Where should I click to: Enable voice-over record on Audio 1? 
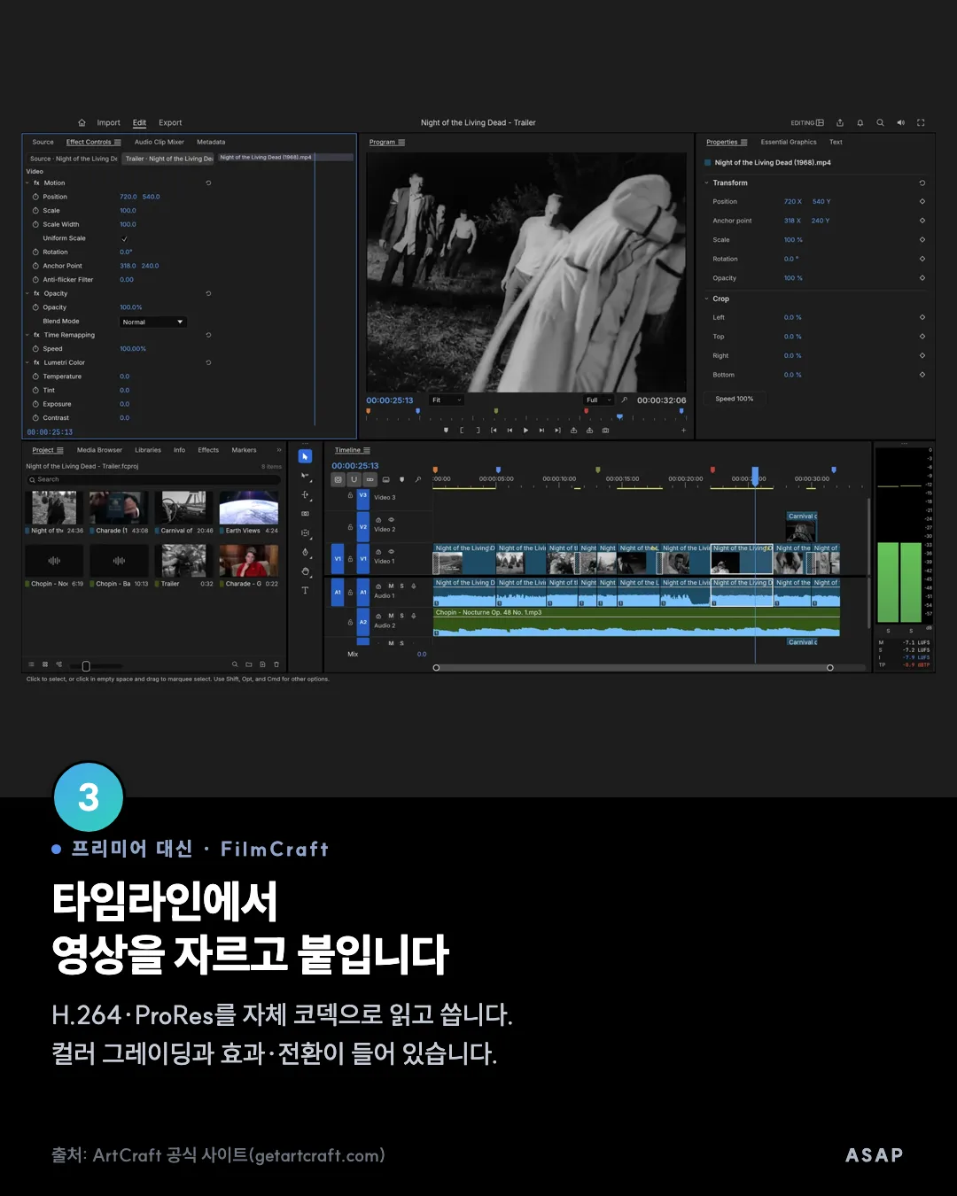[x=414, y=586]
